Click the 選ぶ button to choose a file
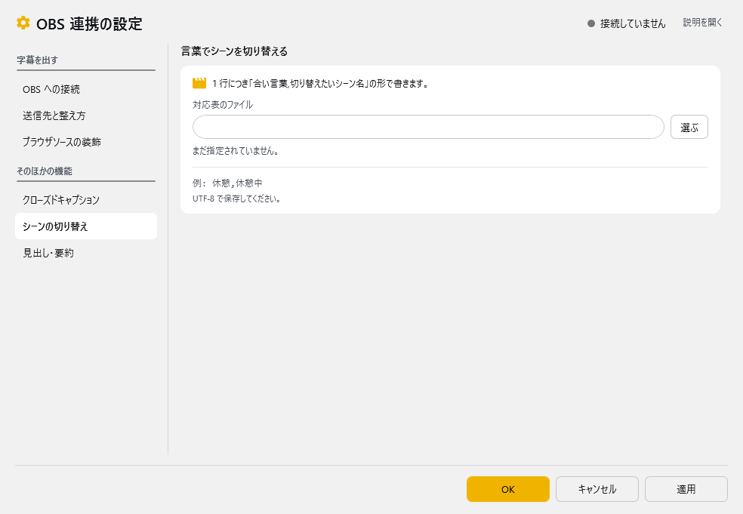743x514 pixels. click(689, 127)
